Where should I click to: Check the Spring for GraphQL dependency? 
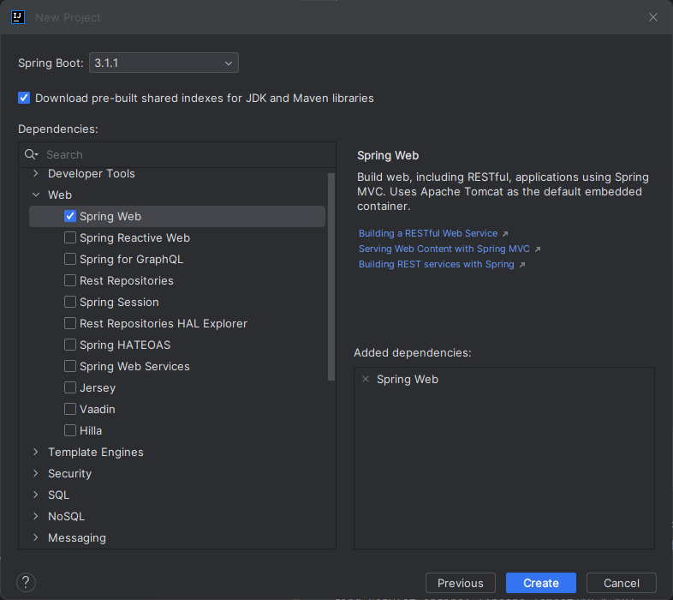click(70, 259)
